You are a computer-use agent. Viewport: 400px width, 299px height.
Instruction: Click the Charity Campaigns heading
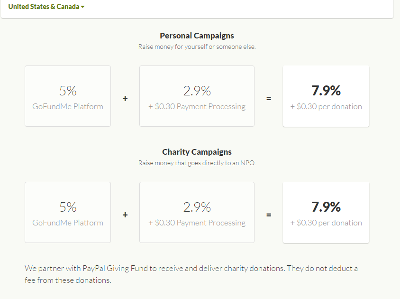point(197,152)
